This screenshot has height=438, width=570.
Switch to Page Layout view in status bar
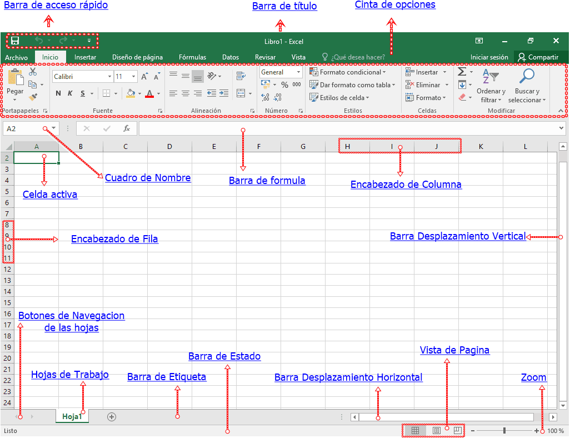click(x=436, y=430)
